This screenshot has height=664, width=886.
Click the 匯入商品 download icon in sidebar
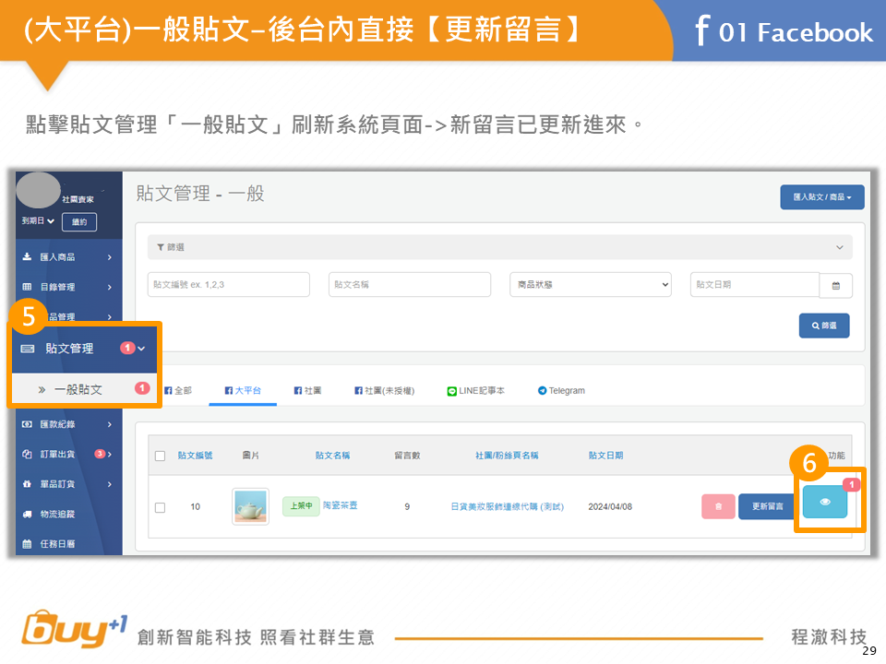[27, 257]
